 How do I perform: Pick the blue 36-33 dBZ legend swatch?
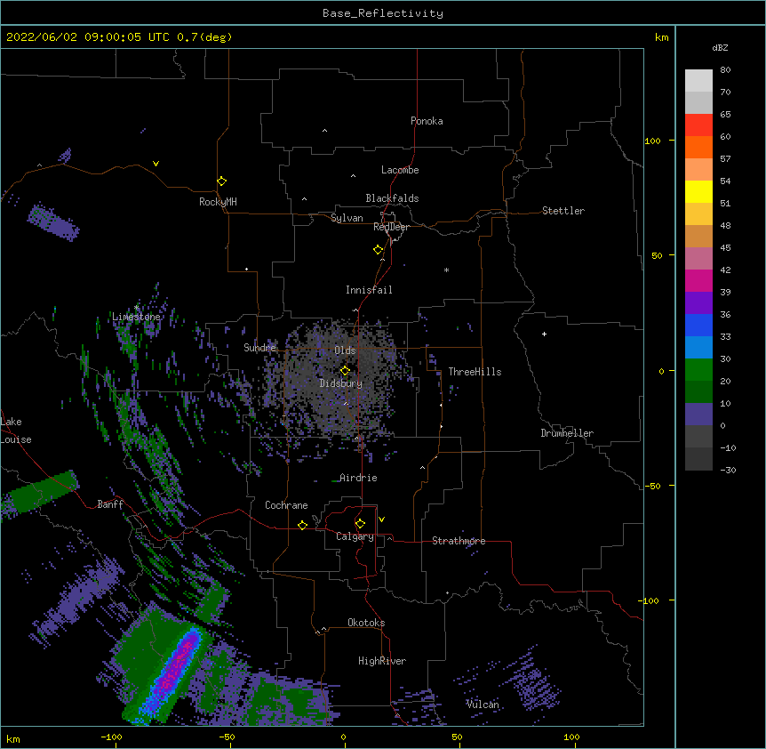coord(698,326)
